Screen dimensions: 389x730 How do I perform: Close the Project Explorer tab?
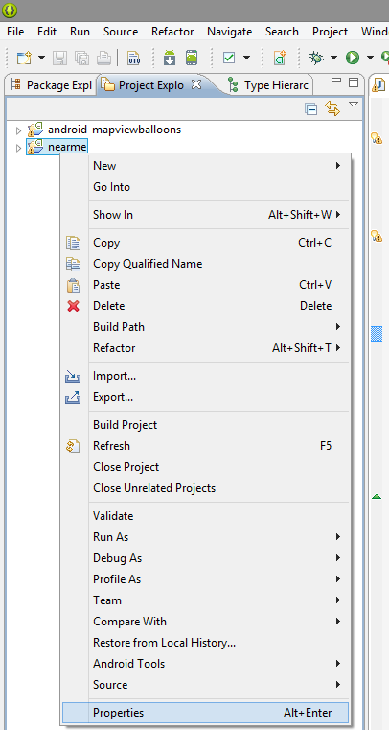tap(196, 84)
